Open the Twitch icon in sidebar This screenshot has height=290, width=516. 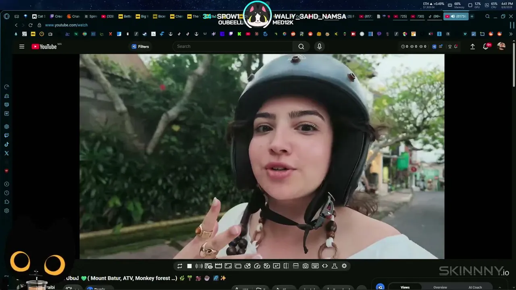[6, 135]
